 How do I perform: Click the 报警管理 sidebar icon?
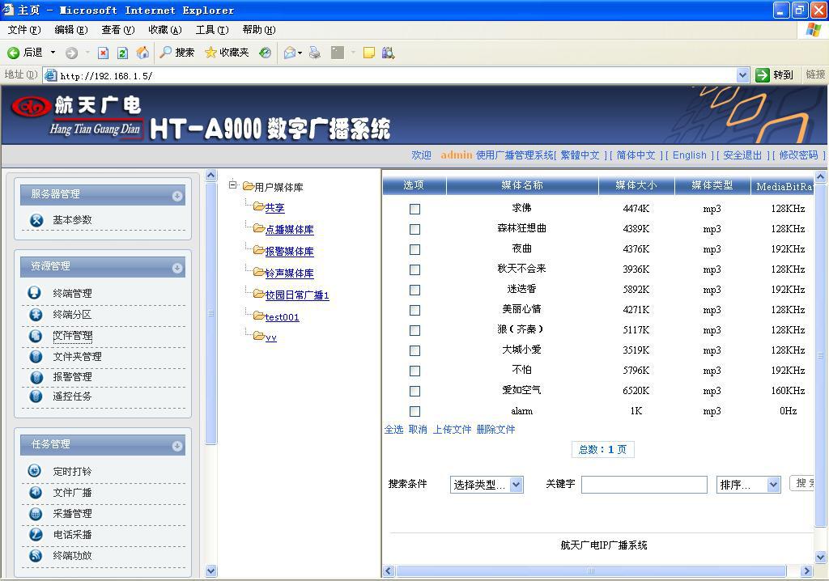coord(36,377)
